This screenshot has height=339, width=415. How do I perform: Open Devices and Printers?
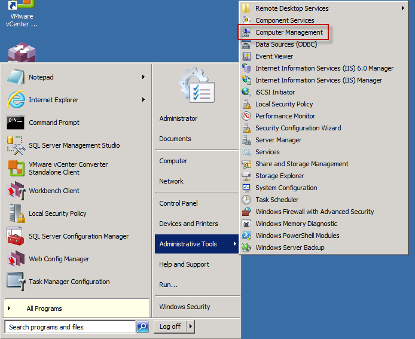(188, 224)
